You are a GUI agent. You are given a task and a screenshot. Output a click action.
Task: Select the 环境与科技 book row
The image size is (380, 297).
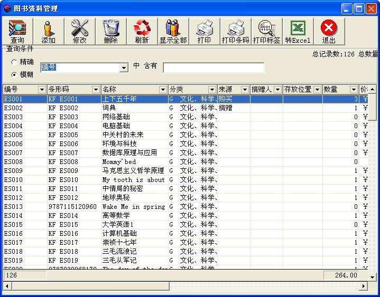(x=186, y=143)
